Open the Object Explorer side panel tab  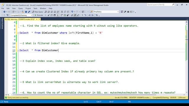click(2, 24)
